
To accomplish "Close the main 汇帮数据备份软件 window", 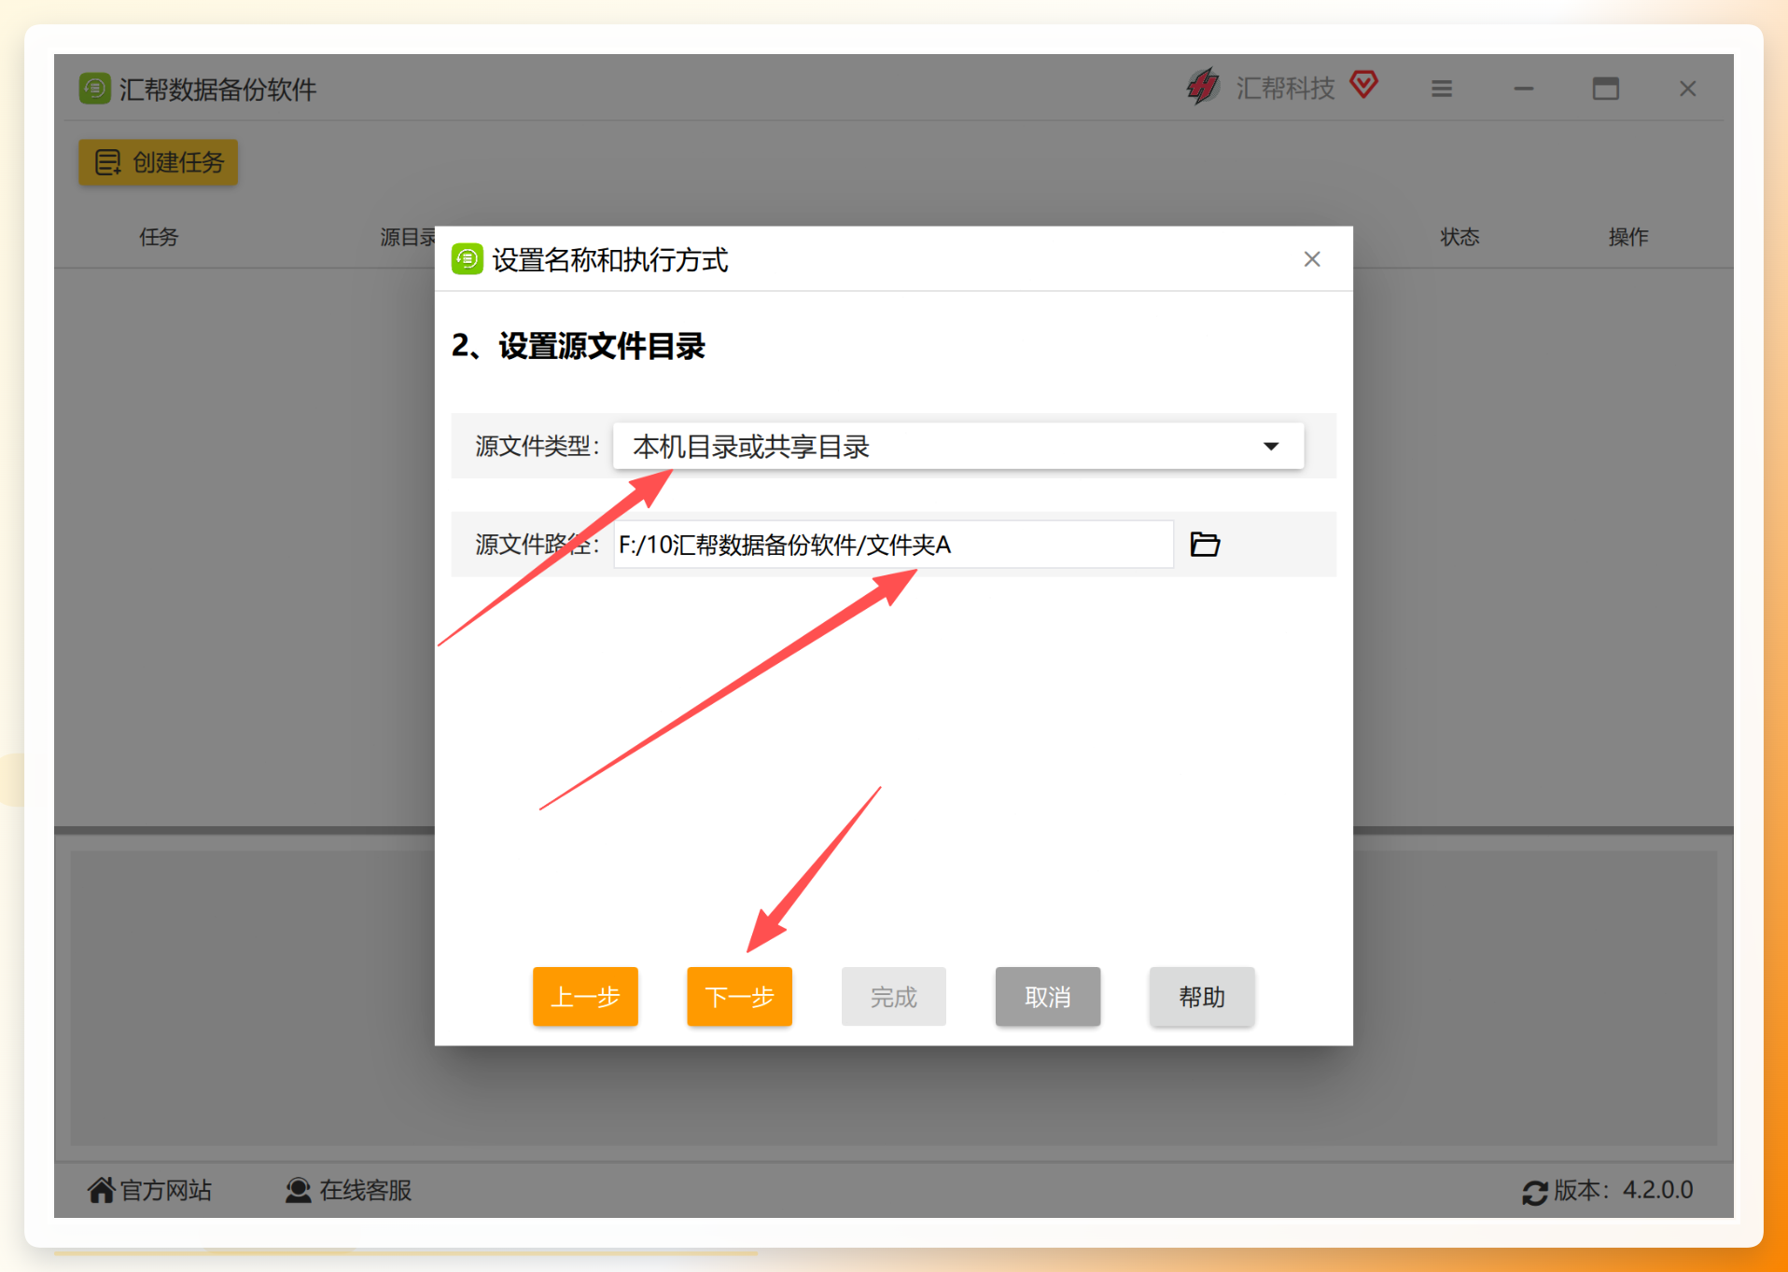I will 1688,89.
